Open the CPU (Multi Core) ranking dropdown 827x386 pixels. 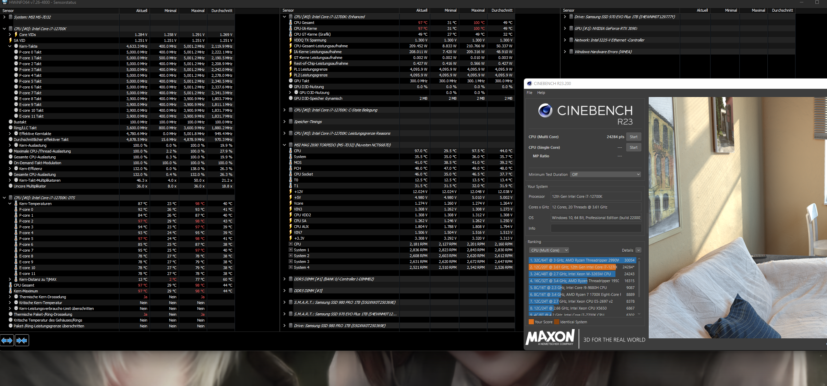pos(549,250)
